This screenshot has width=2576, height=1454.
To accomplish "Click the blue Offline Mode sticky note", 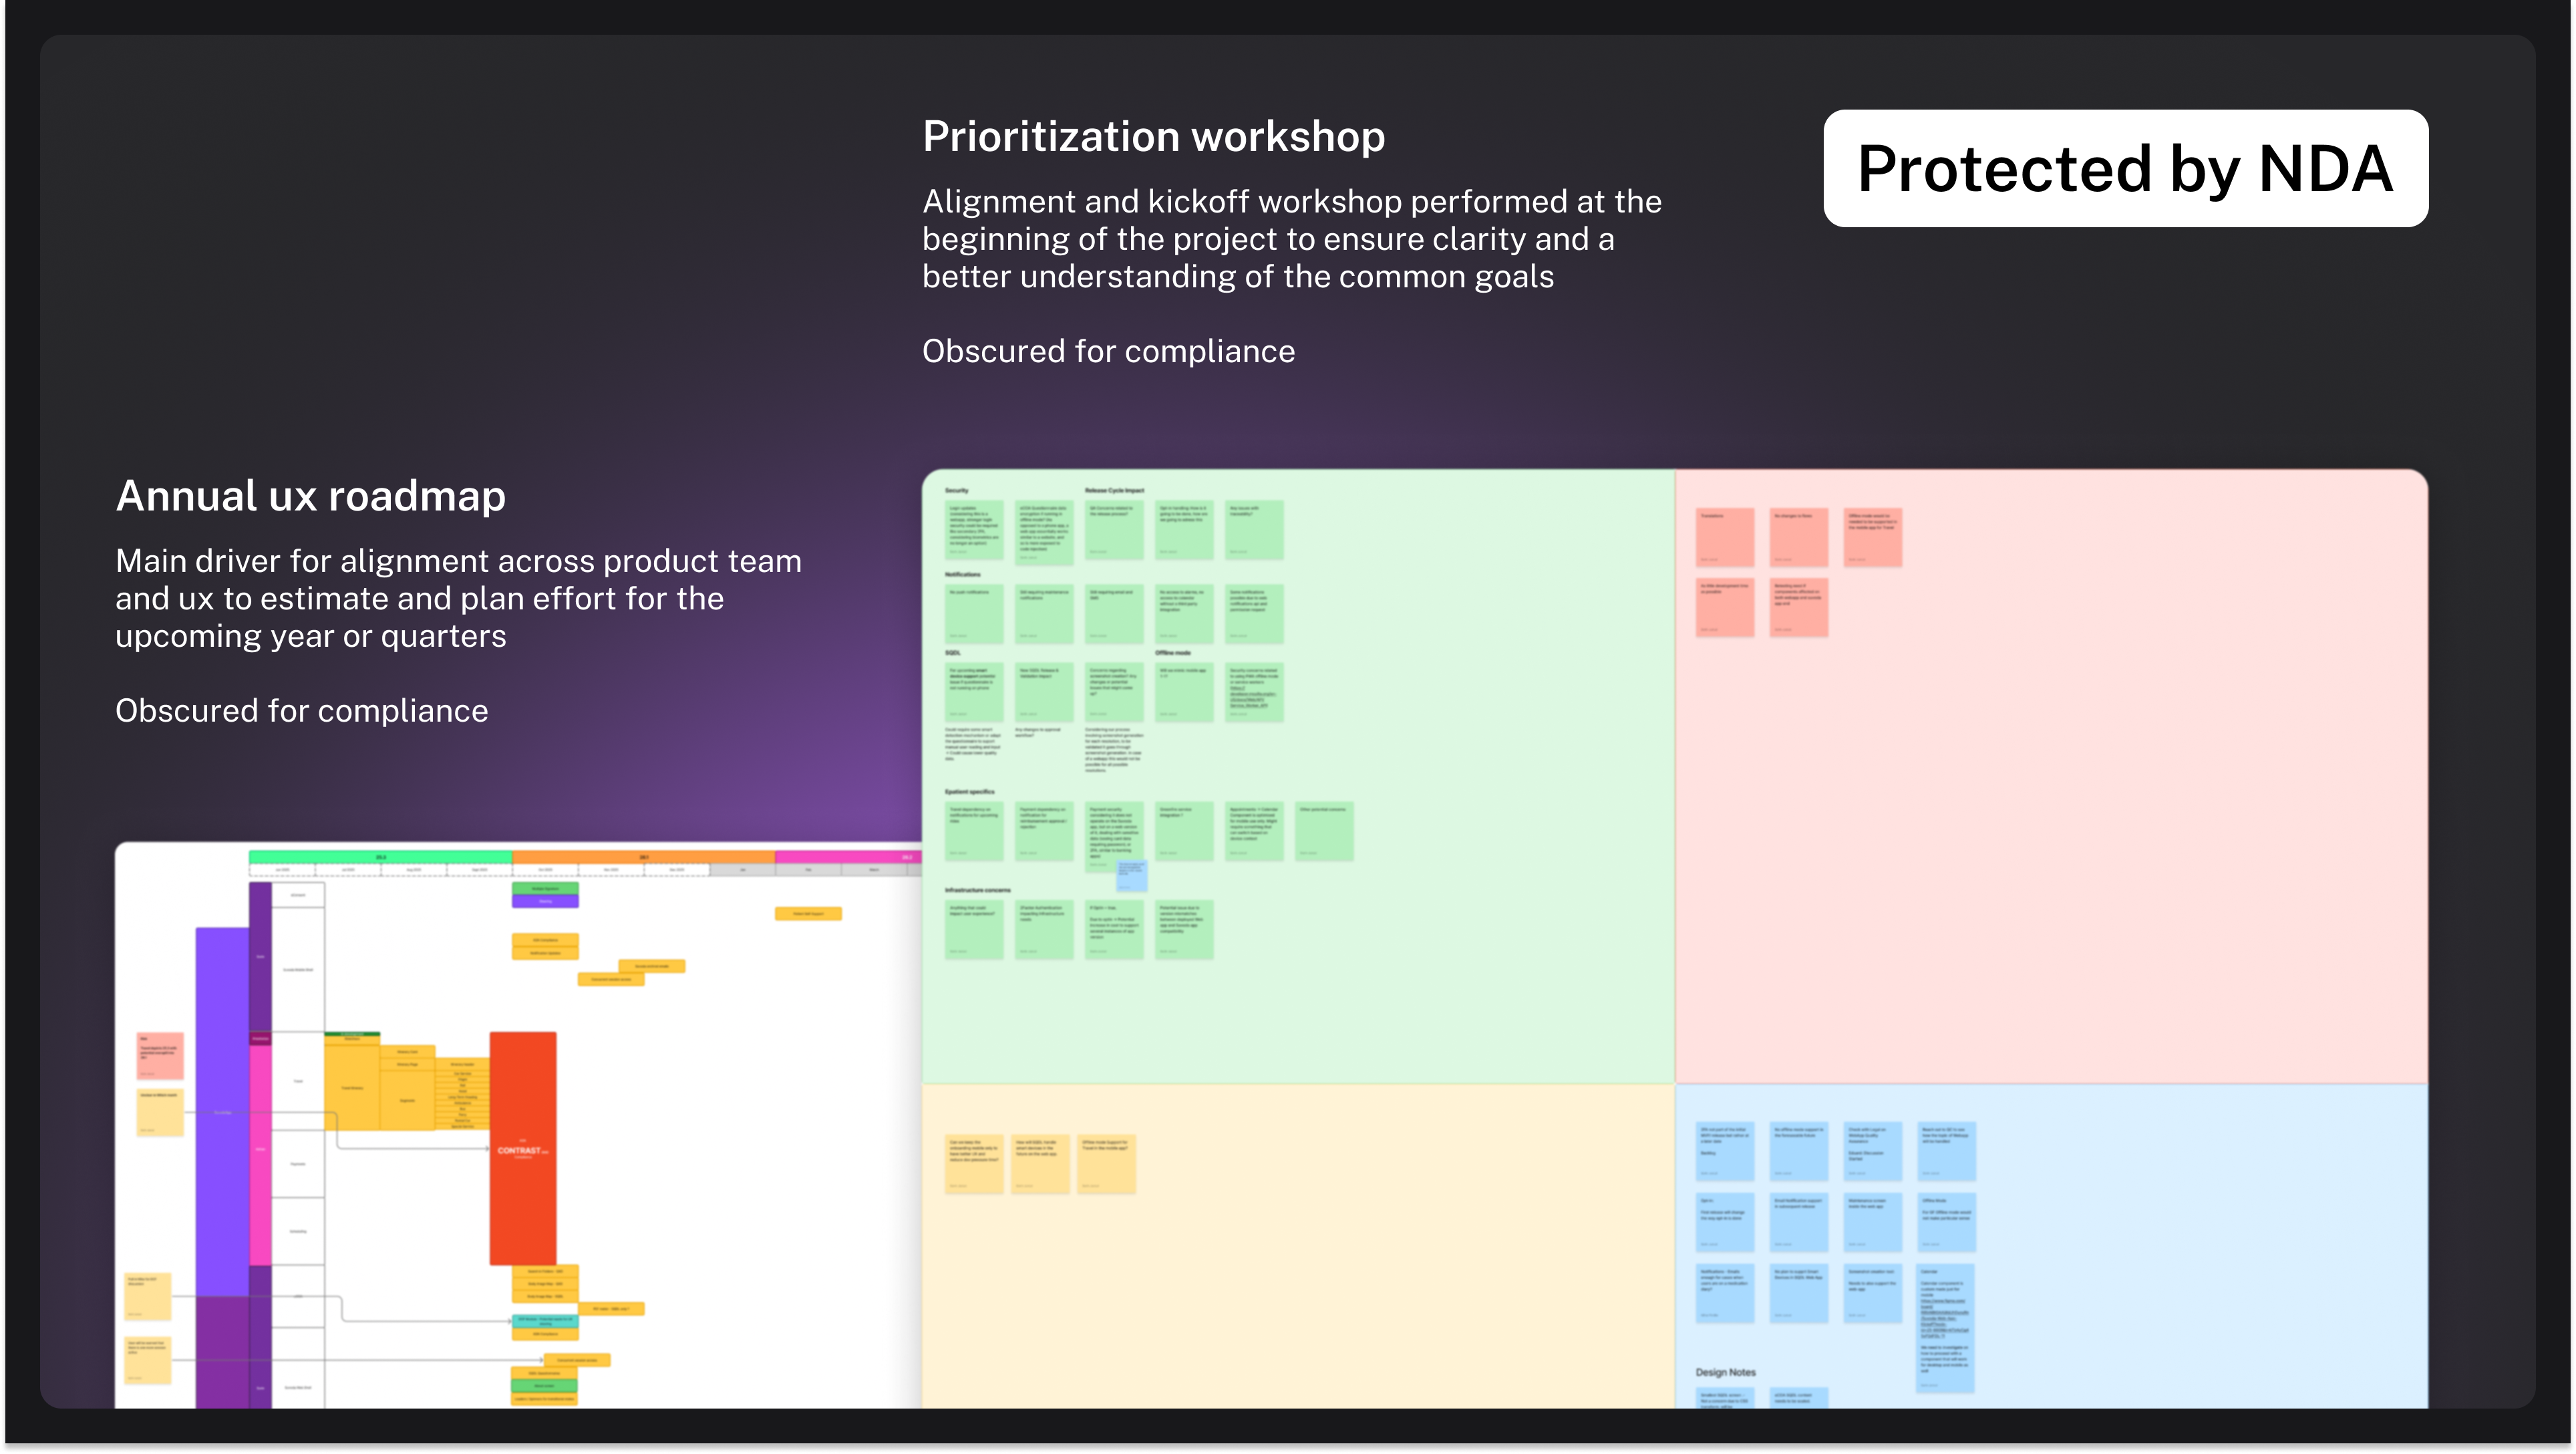I will 1946,1222.
